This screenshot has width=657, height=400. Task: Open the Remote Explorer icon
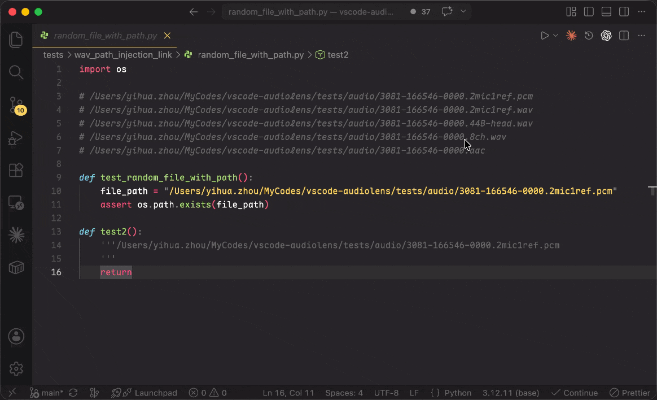click(x=16, y=203)
